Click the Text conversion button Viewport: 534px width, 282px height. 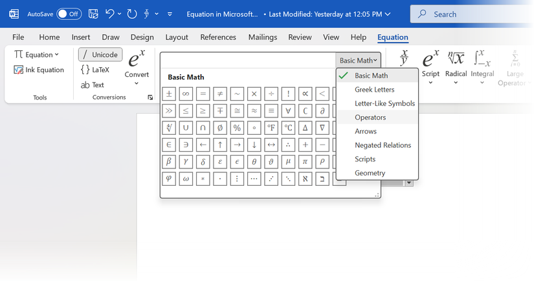(x=93, y=85)
